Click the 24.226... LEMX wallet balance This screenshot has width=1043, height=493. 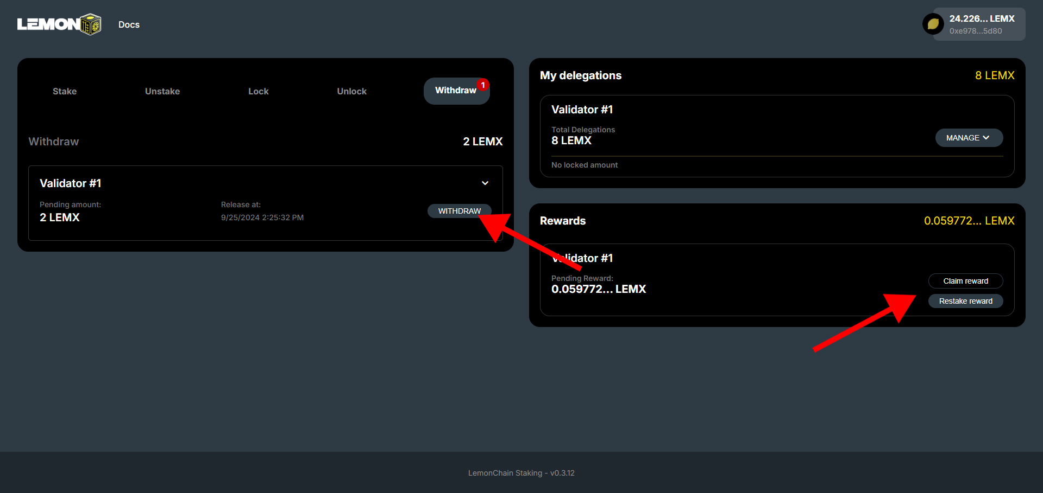click(982, 18)
